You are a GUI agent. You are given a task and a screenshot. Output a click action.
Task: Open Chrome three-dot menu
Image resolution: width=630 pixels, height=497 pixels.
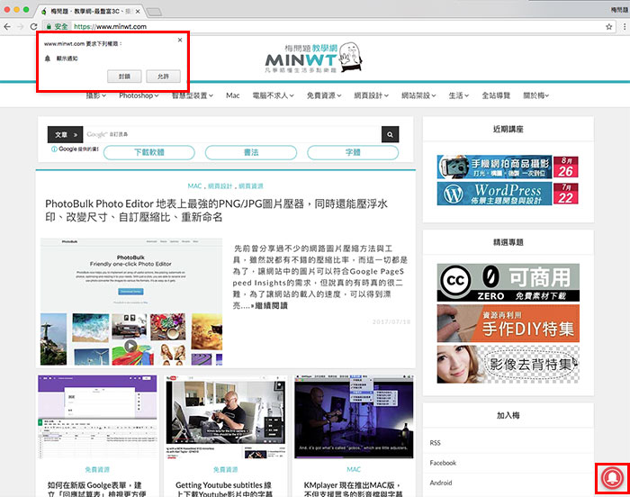click(x=625, y=26)
